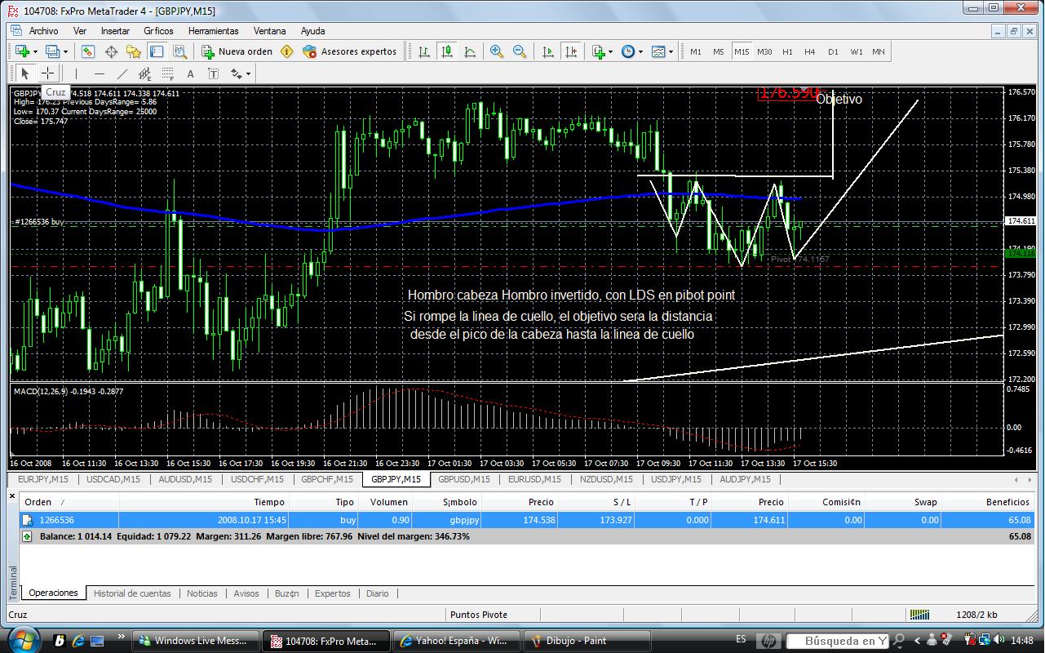
Task: Select the trendline drawing tool
Action: (122, 73)
